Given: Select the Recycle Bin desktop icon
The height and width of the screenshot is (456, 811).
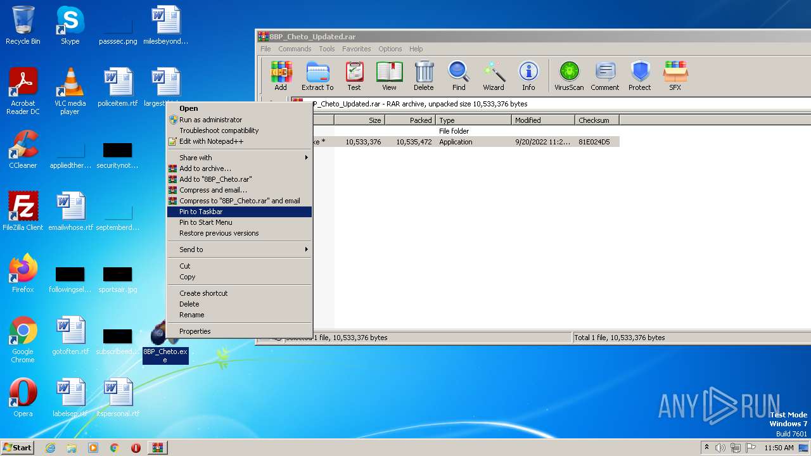Looking at the screenshot, I should (23, 25).
